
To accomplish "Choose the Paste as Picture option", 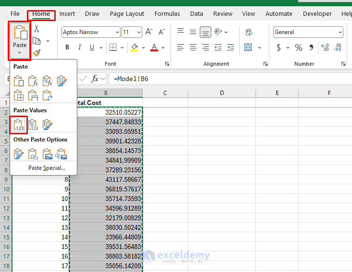I will coord(47,154).
